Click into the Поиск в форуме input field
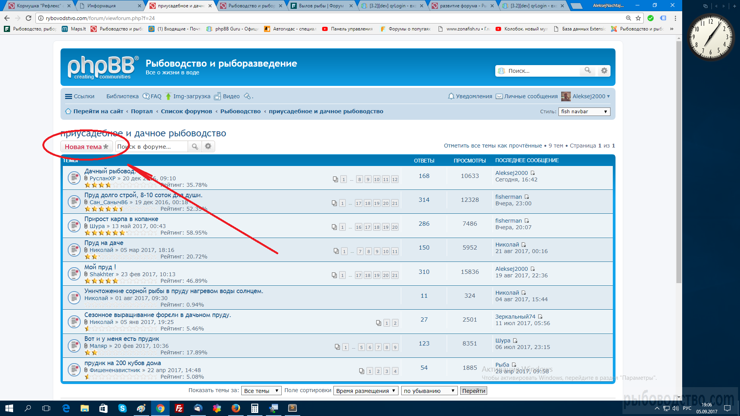 151,147
